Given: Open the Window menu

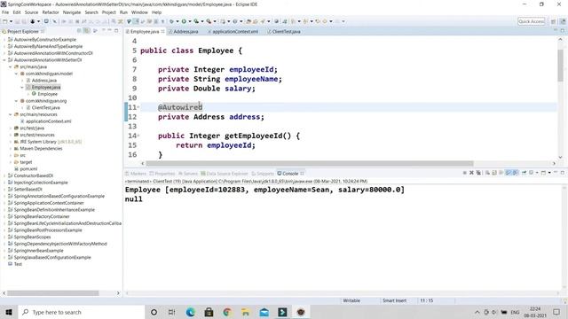Looking at the screenshot, I should click(139, 12).
